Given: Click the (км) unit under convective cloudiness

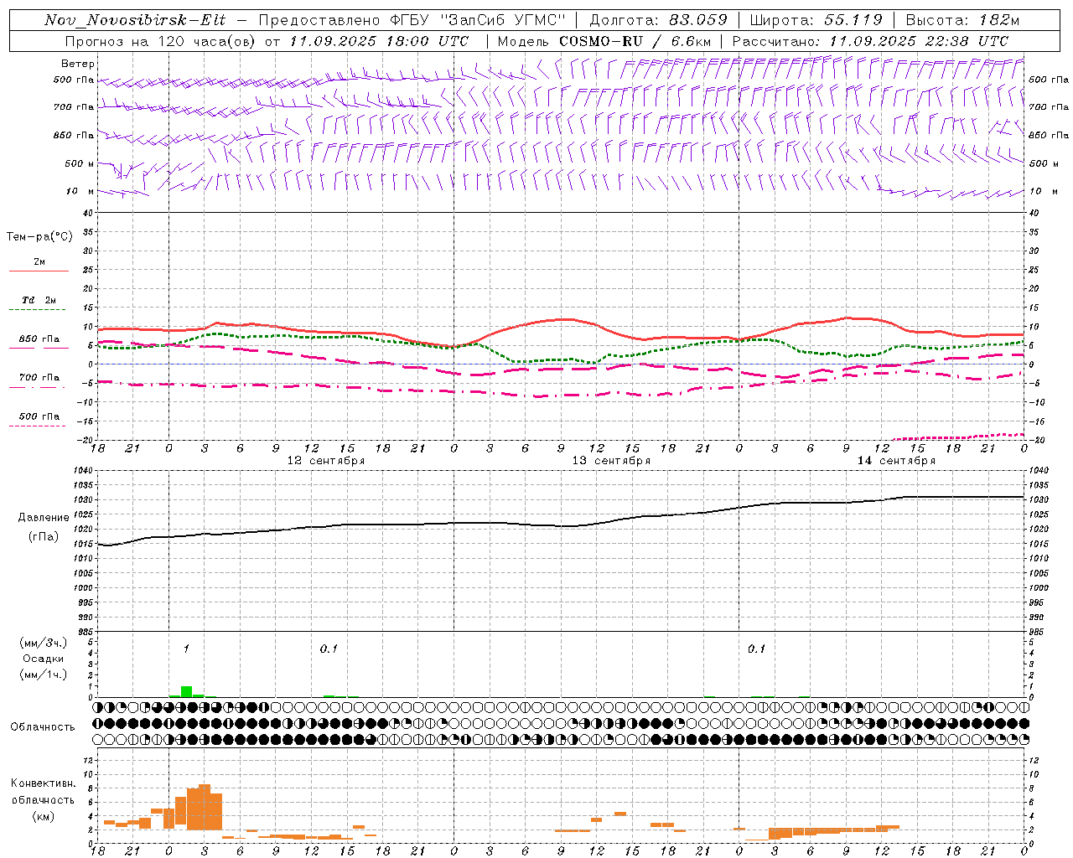Looking at the screenshot, I should click(x=44, y=816).
